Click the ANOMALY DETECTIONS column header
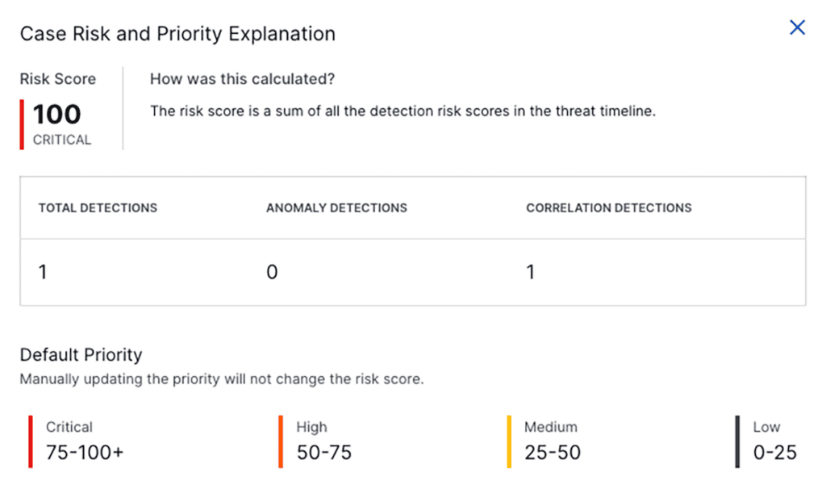Screen dimensions: 826x502 tap(336, 207)
